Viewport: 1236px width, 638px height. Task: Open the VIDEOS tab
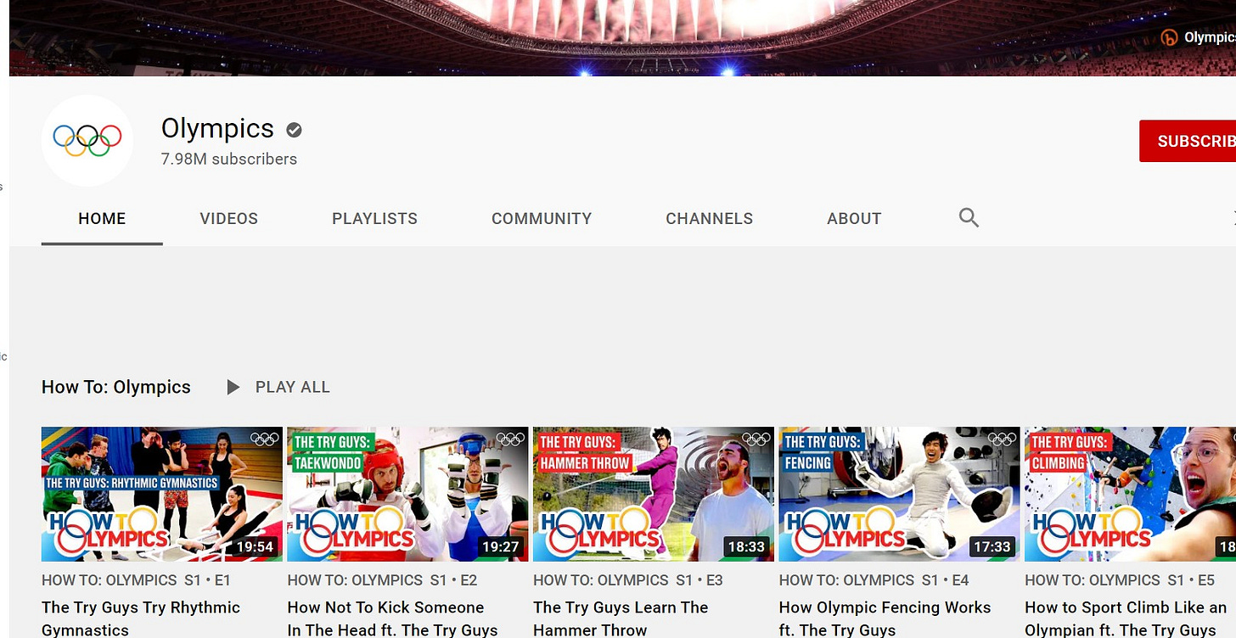[229, 219]
